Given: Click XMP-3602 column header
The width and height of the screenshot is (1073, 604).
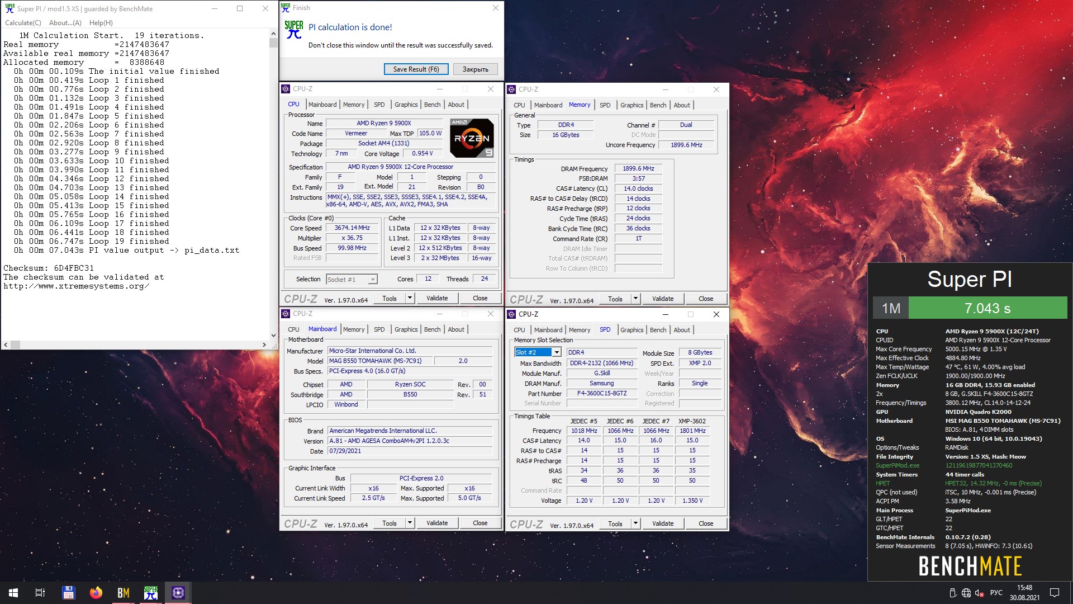Looking at the screenshot, I should 692,421.
